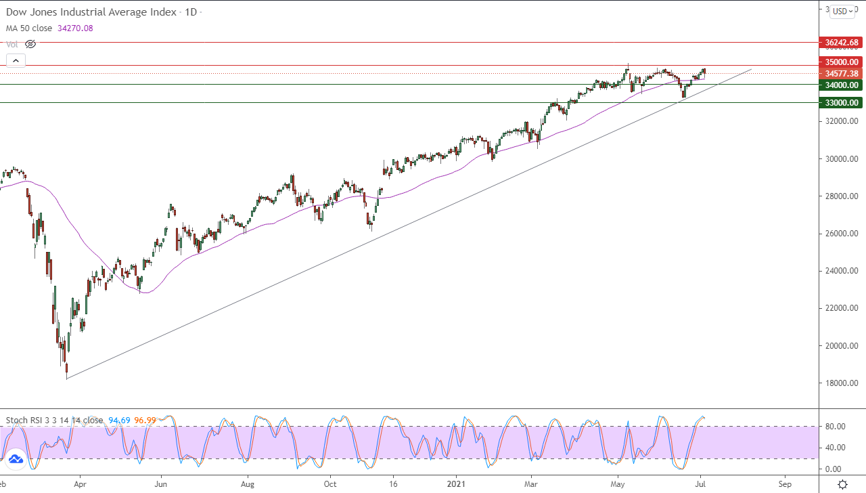Click the Apr label on the time axis

point(80,485)
